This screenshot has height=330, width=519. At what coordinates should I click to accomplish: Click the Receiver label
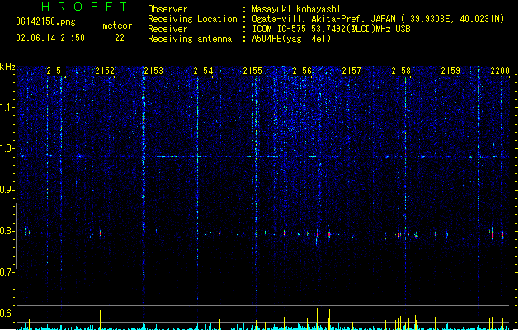167,29
